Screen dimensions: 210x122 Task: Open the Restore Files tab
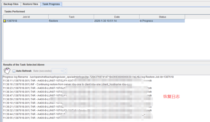[x=30, y=4]
